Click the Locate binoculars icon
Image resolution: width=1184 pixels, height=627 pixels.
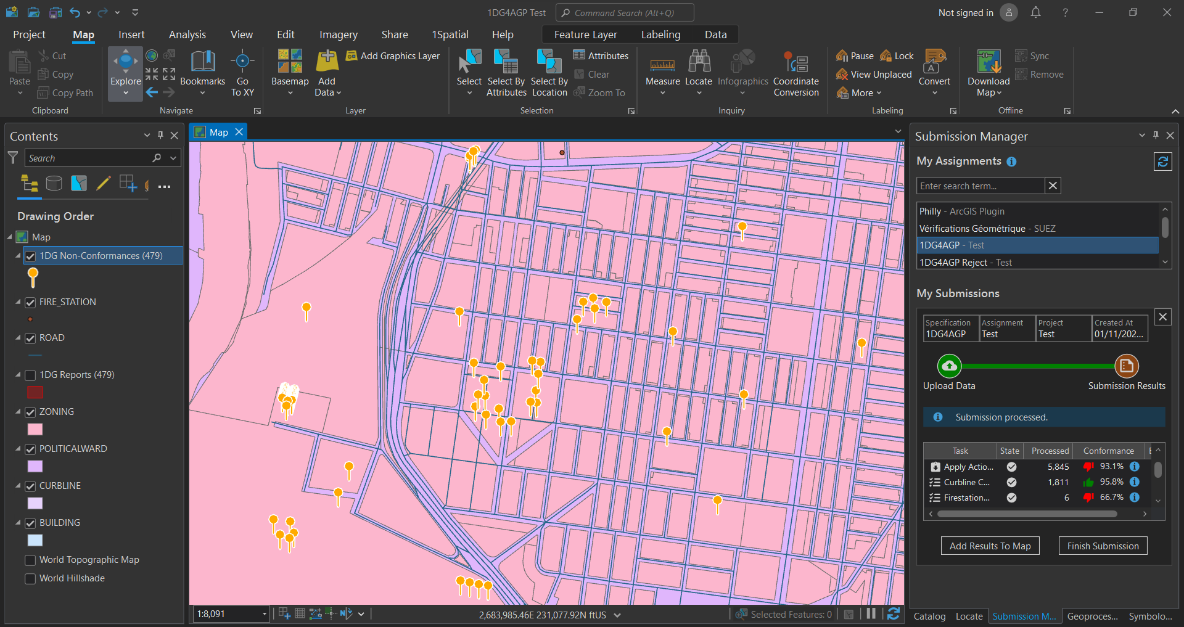[x=699, y=62]
